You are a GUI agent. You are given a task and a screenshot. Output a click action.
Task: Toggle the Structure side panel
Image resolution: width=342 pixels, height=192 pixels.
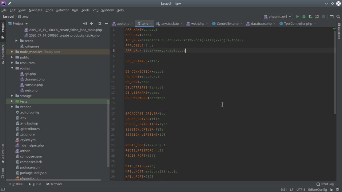[x=3, y=53]
